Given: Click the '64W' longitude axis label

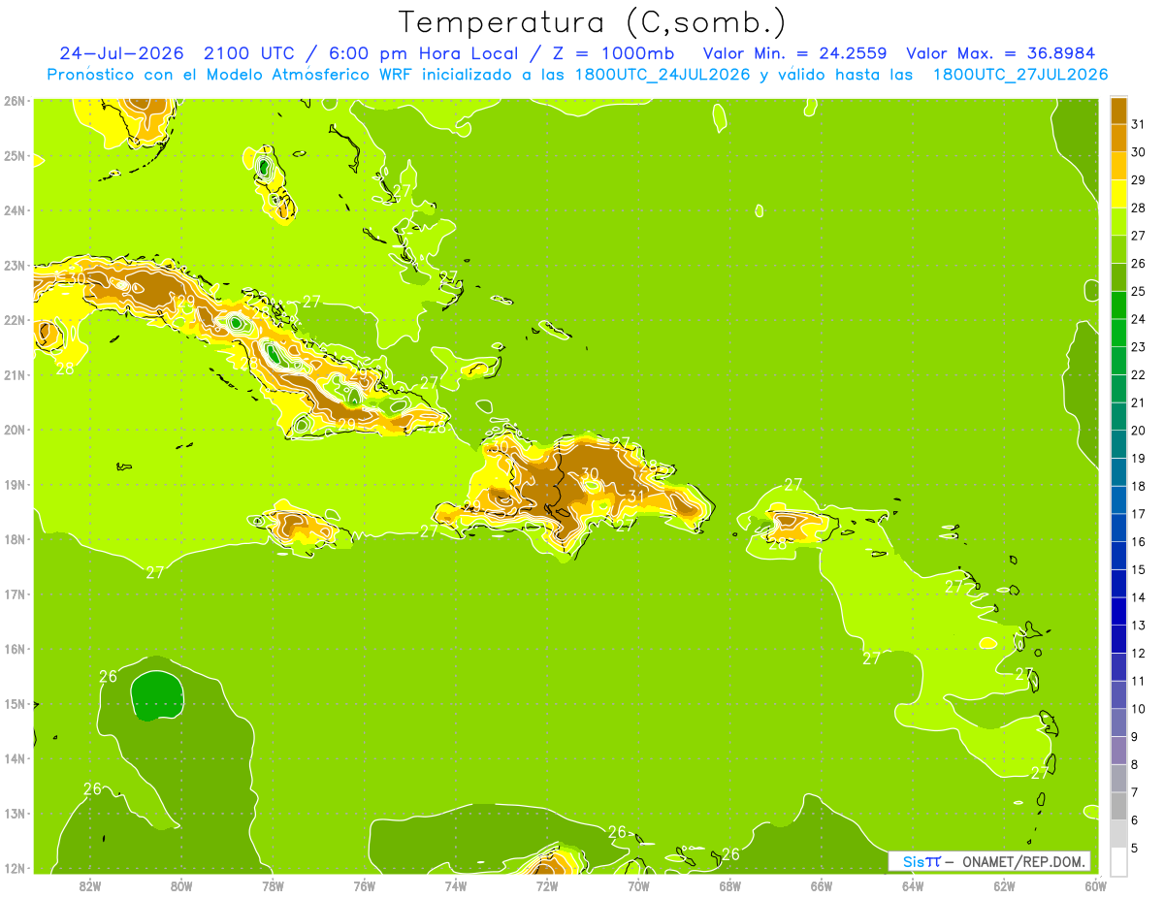Looking at the screenshot, I should [x=913, y=885].
